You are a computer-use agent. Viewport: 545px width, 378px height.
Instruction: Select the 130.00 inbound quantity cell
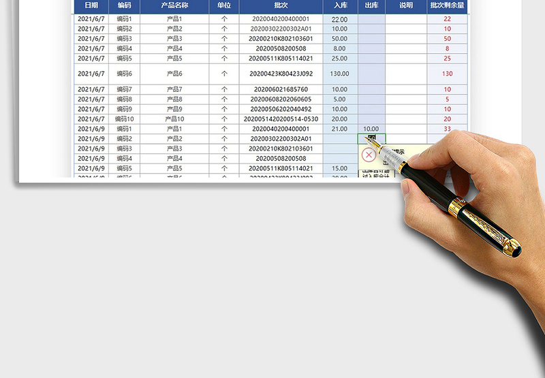(339, 74)
